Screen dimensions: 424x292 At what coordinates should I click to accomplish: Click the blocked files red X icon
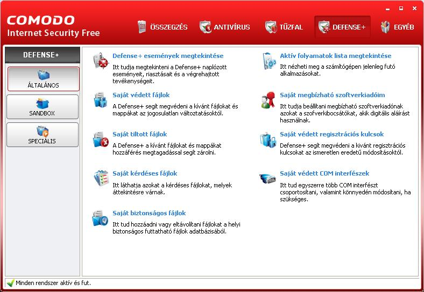point(100,139)
